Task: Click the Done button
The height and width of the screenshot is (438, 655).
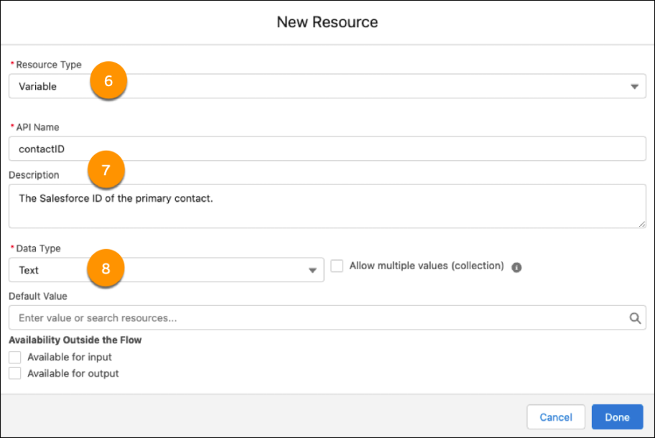Action: (x=617, y=416)
